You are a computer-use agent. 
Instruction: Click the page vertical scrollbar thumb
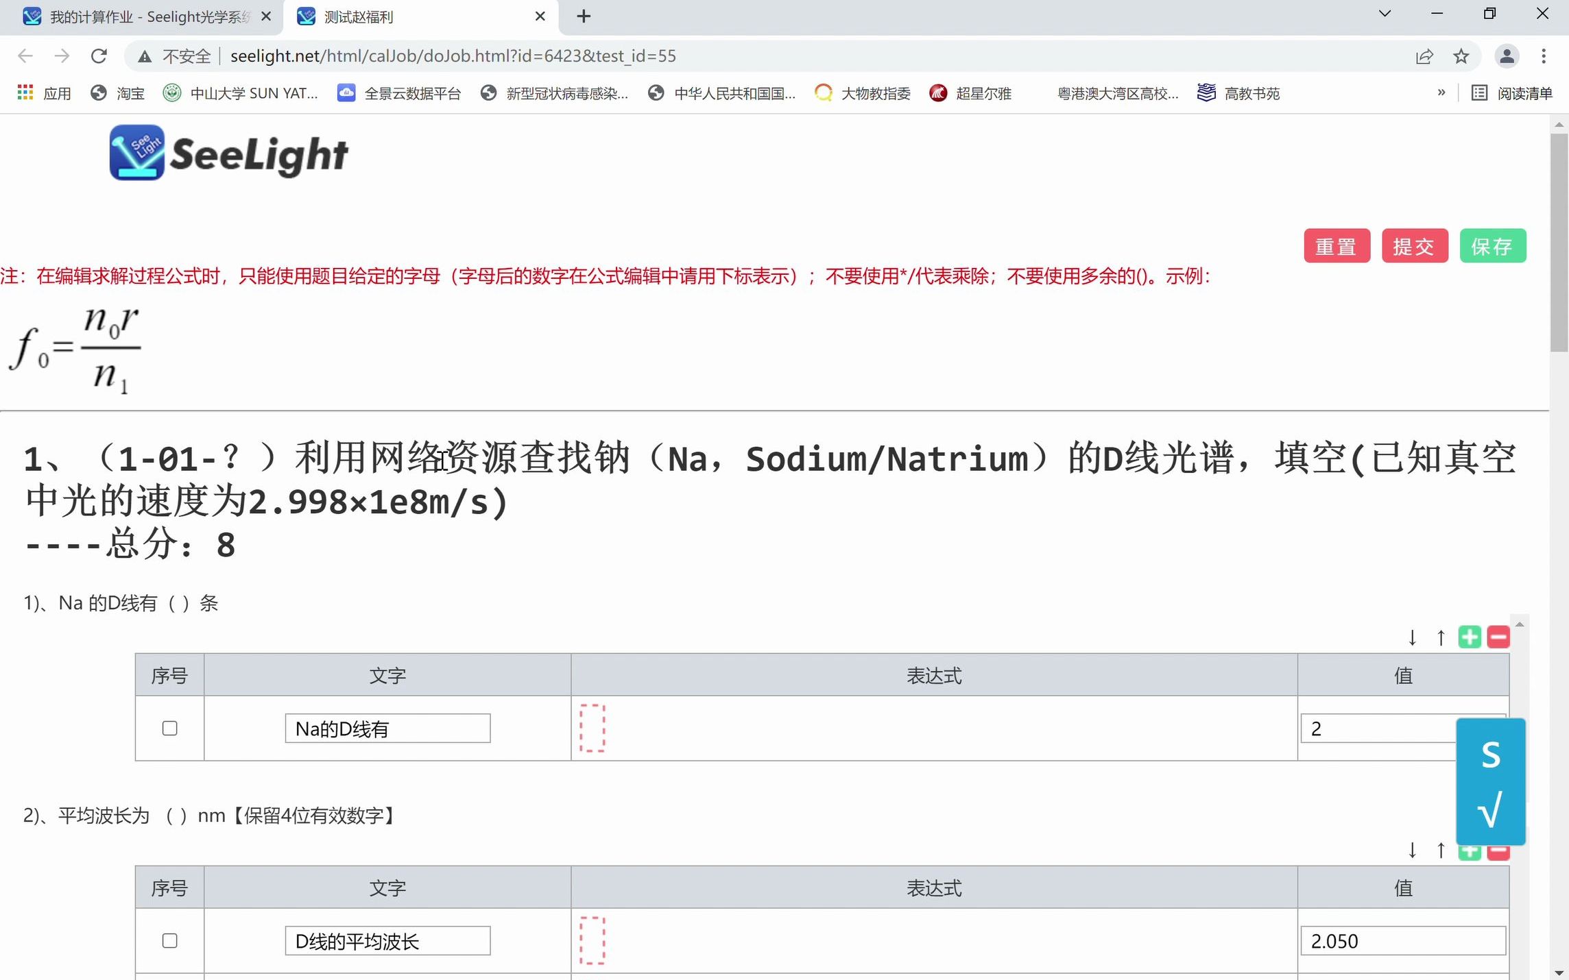[x=1559, y=243]
